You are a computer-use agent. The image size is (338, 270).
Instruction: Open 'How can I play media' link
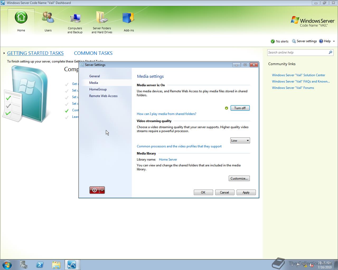click(x=166, y=114)
